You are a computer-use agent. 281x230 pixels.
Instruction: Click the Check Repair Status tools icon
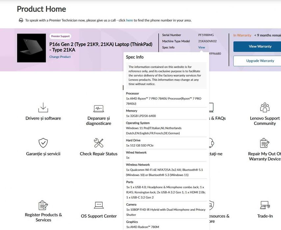(x=99, y=143)
